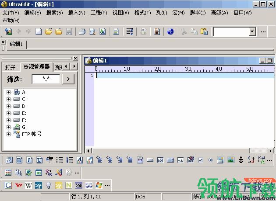This screenshot has width=276, height=201.
Task: Insert an image with the picture icon
Action: [231, 160]
